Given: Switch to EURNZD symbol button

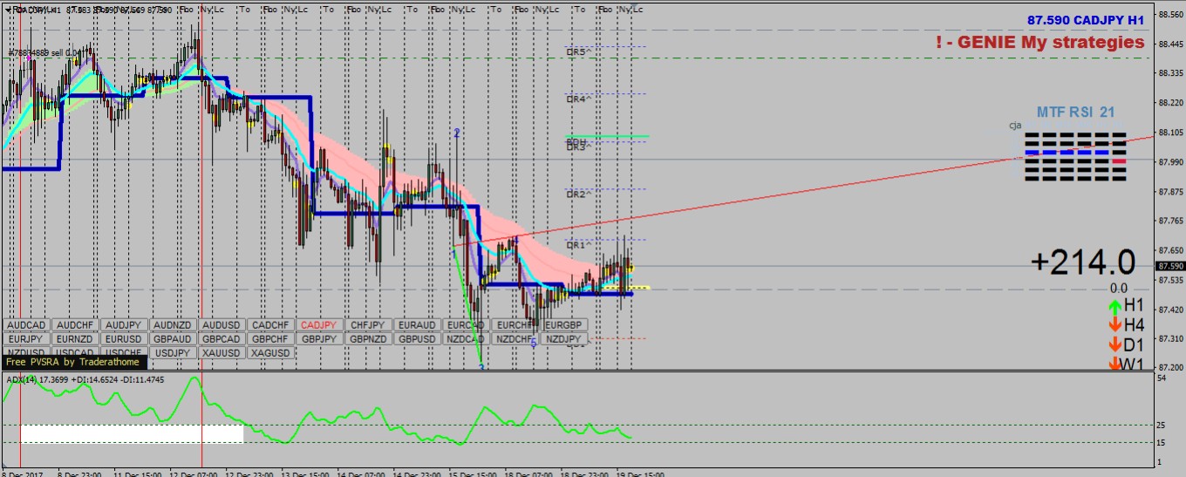Looking at the screenshot, I should pyautogui.click(x=75, y=338).
